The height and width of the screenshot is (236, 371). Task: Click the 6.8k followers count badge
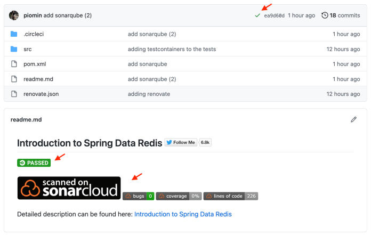pos(206,143)
